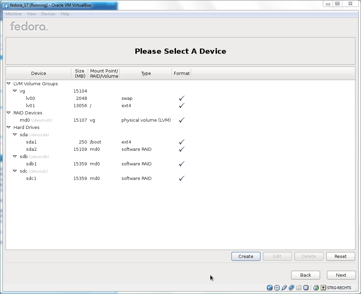The height and width of the screenshot is (294, 361).
Task: Click the format checkmark for lv00
Action: [x=182, y=98]
